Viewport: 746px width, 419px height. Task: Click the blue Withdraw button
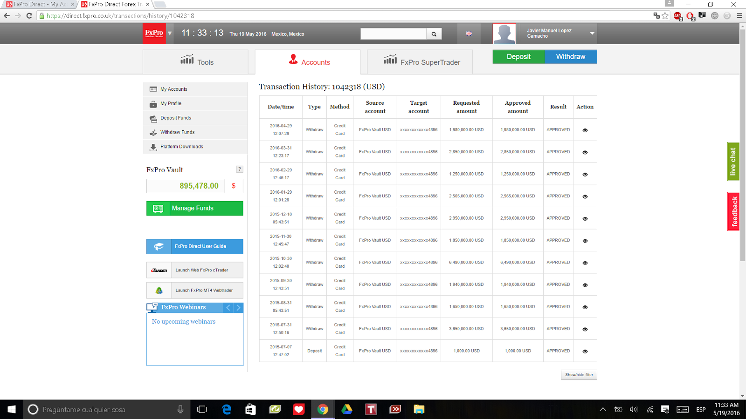coord(571,57)
